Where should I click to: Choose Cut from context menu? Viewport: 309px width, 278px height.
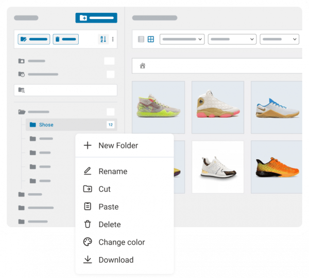(125, 189)
